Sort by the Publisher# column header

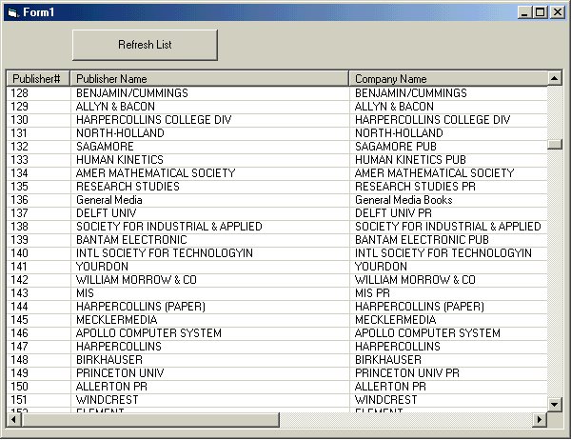tap(38, 79)
